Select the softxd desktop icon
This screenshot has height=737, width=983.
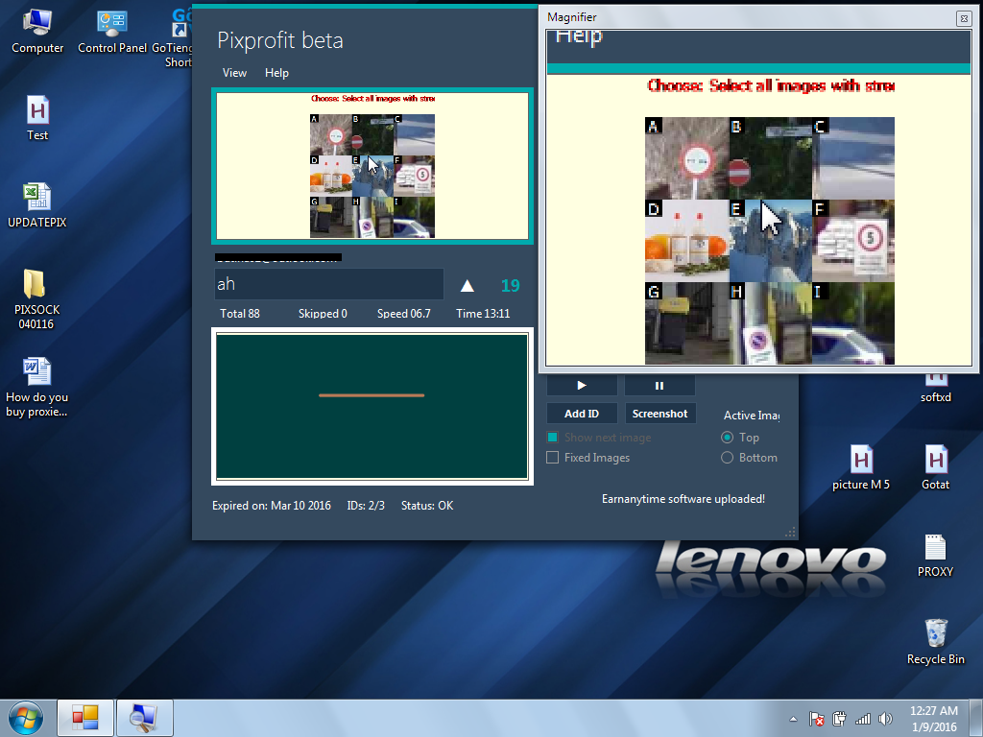click(x=935, y=389)
